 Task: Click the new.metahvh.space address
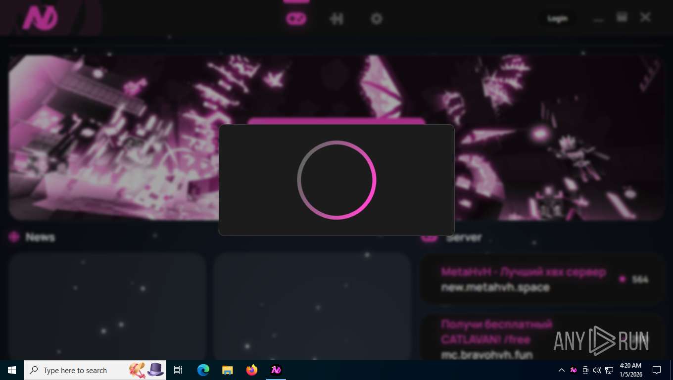coord(495,287)
